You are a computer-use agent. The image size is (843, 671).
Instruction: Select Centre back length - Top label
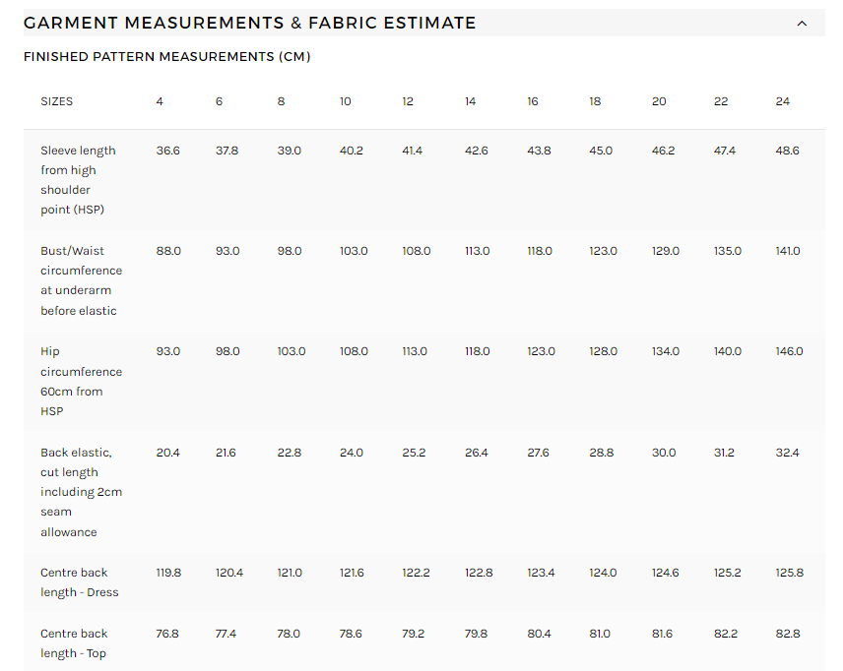tap(74, 643)
